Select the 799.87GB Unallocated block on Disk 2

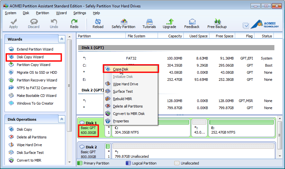click(x=193, y=151)
